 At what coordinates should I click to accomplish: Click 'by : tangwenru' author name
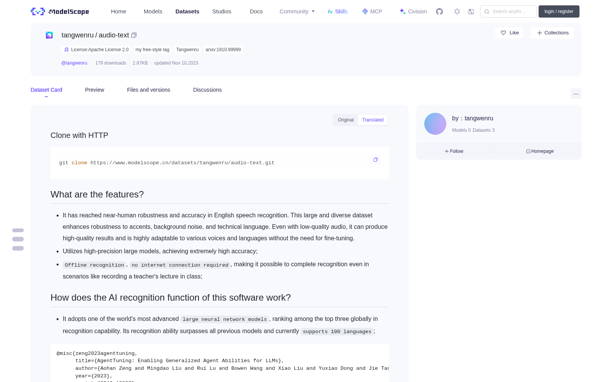473,118
